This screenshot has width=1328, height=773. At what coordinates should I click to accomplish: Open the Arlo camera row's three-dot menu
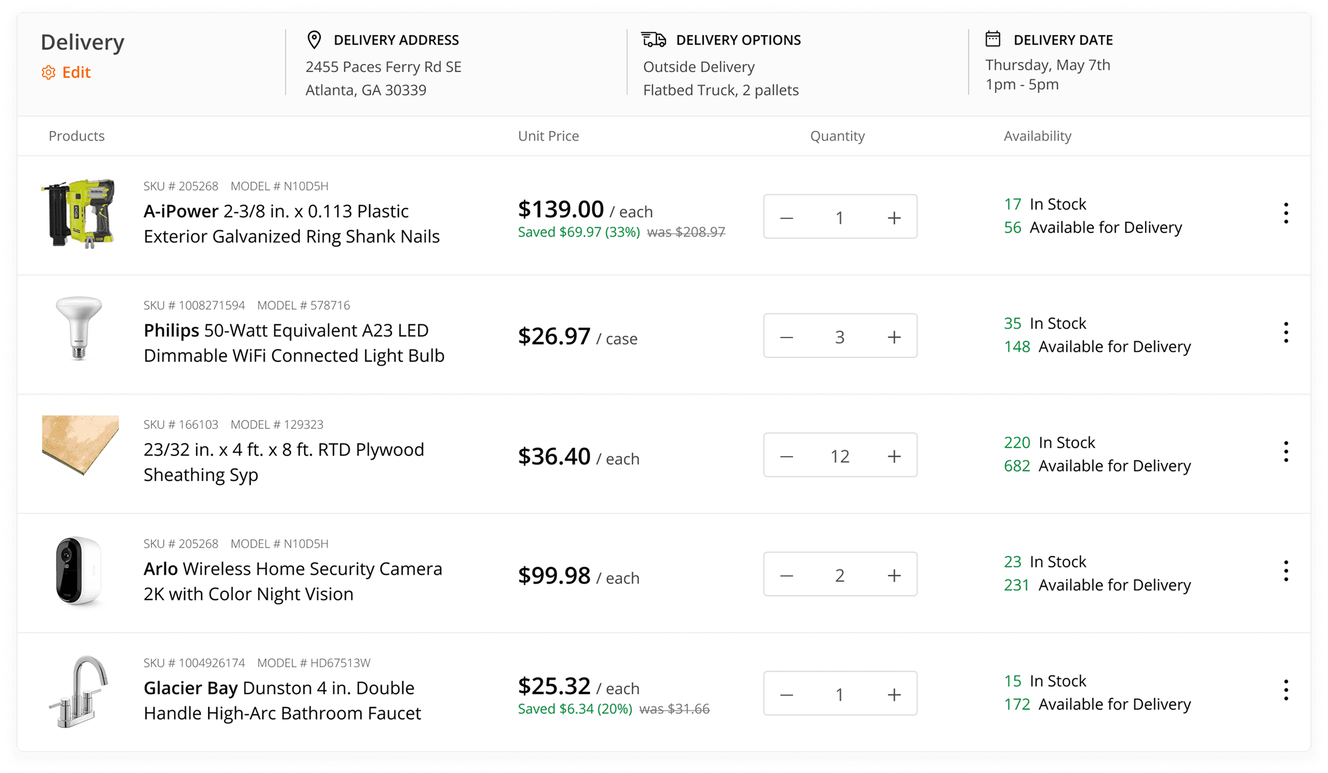(x=1286, y=571)
